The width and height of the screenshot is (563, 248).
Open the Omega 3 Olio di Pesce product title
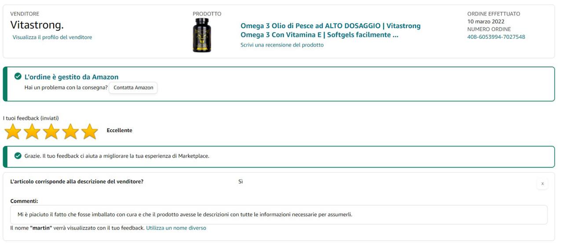330,30
